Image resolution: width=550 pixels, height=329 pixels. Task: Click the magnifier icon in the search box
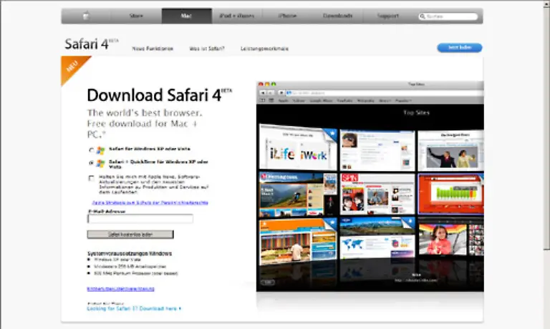click(x=423, y=16)
